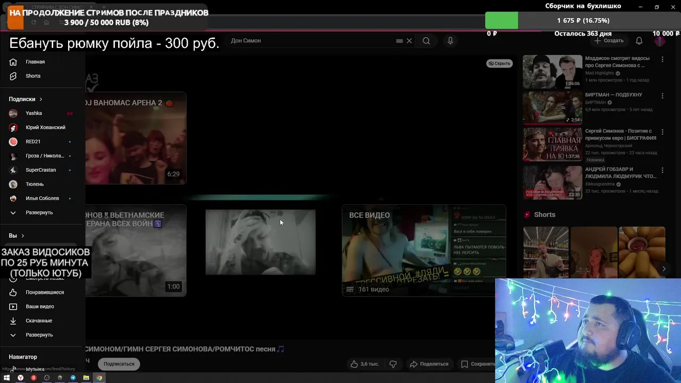Image resolution: width=681 pixels, height=383 pixels.
Task: Open the Создать create button
Action: [609, 41]
